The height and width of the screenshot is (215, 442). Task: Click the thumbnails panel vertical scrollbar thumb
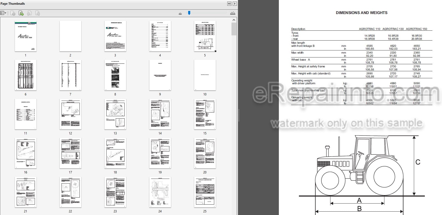coord(234,29)
